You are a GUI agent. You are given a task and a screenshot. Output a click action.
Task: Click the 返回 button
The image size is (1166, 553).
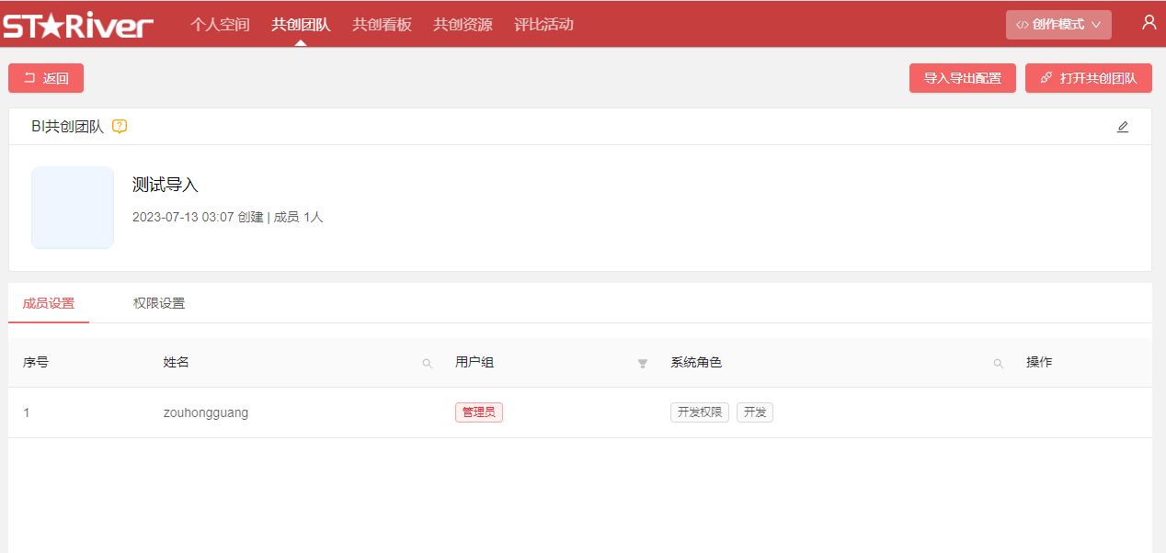coord(46,78)
